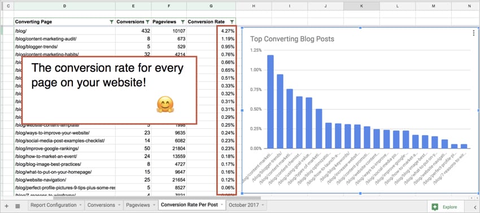Open filter icon on Conversion Rate column
The height and width of the screenshot is (213, 480).
232,22
